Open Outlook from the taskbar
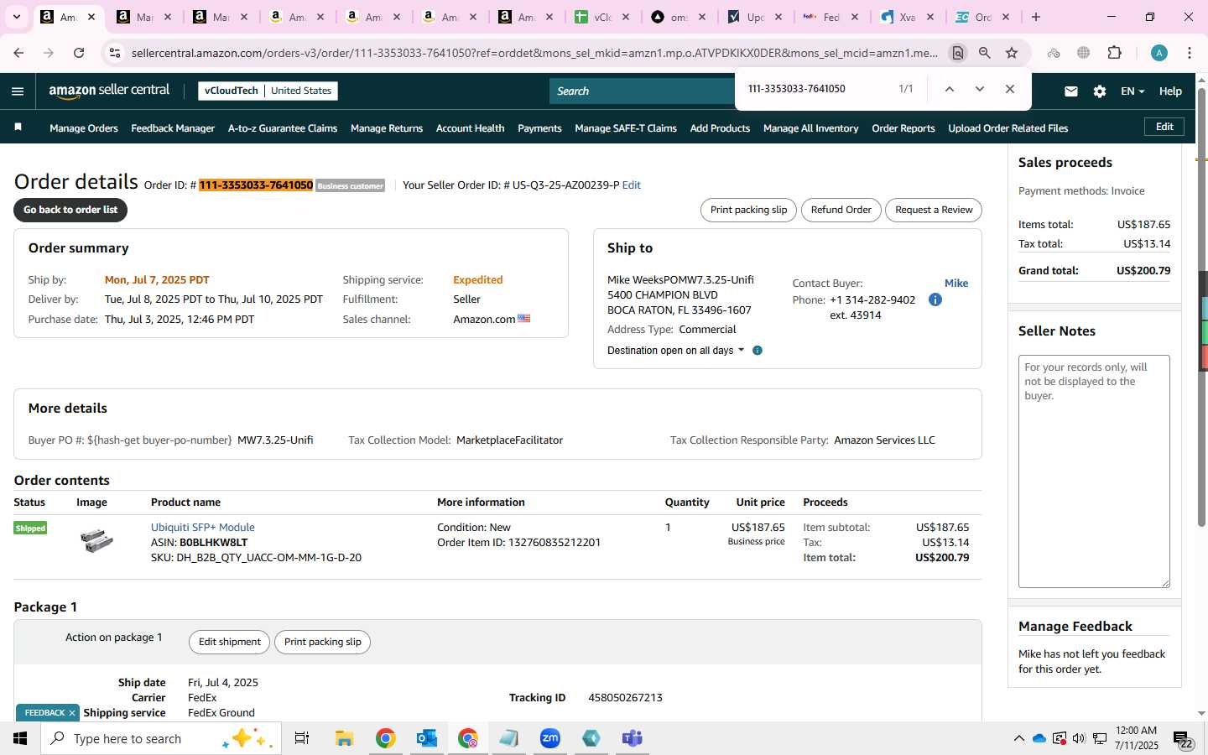This screenshot has width=1208, height=755. (x=427, y=738)
